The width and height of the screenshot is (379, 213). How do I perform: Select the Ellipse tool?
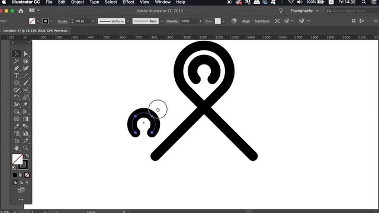(x=17, y=83)
